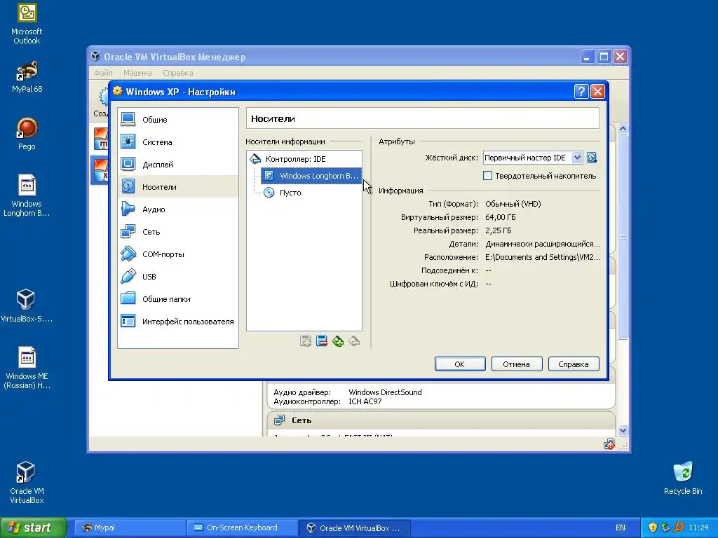Click the remove controller icon
The width and height of the screenshot is (718, 538).
(321, 341)
